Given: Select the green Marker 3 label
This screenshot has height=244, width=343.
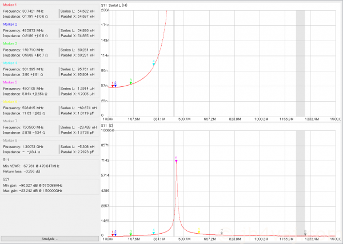Looking at the screenshot, I should [x=10, y=43].
